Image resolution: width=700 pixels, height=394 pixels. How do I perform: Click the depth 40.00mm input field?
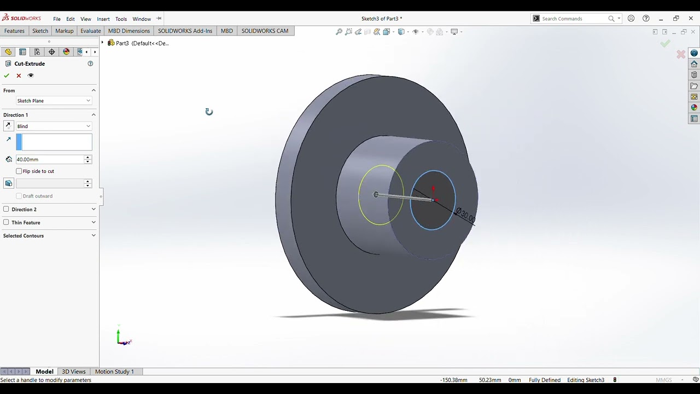(50, 159)
